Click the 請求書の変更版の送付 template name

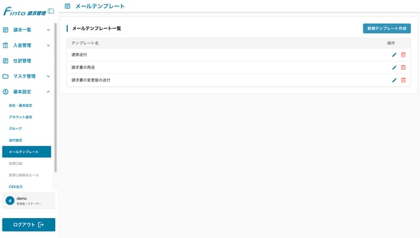(x=91, y=80)
